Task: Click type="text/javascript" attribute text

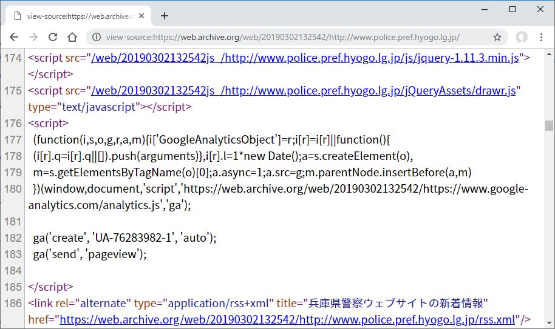Action: tap(84, 107)
